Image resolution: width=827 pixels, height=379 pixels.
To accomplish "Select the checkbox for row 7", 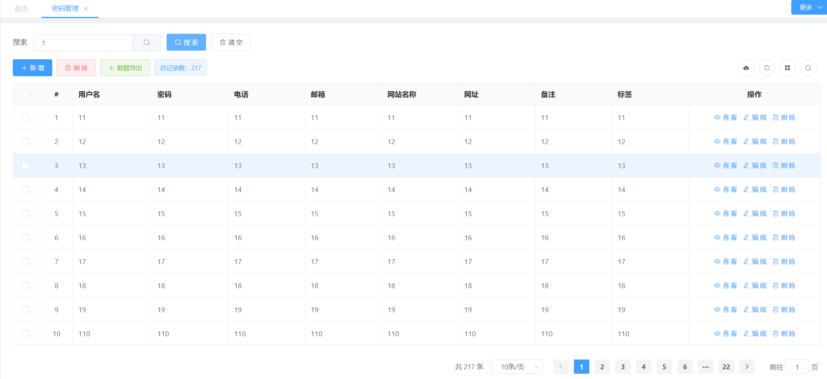I will pyautogui.click(x=26, y=262).
